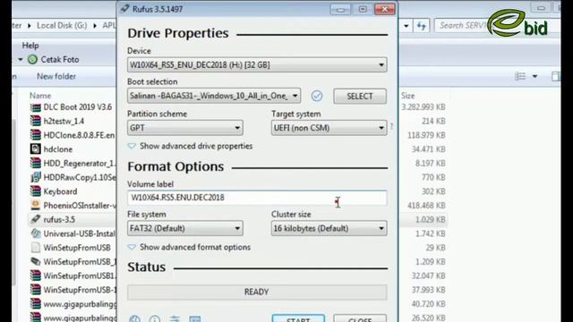
Task: Open the Help menu in Explorer
Action: [x=30, y=46]
